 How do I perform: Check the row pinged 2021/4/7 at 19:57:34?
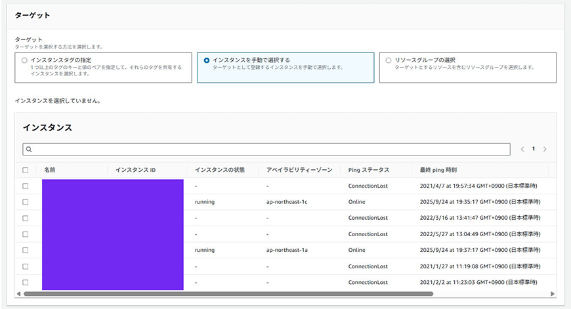25,186
